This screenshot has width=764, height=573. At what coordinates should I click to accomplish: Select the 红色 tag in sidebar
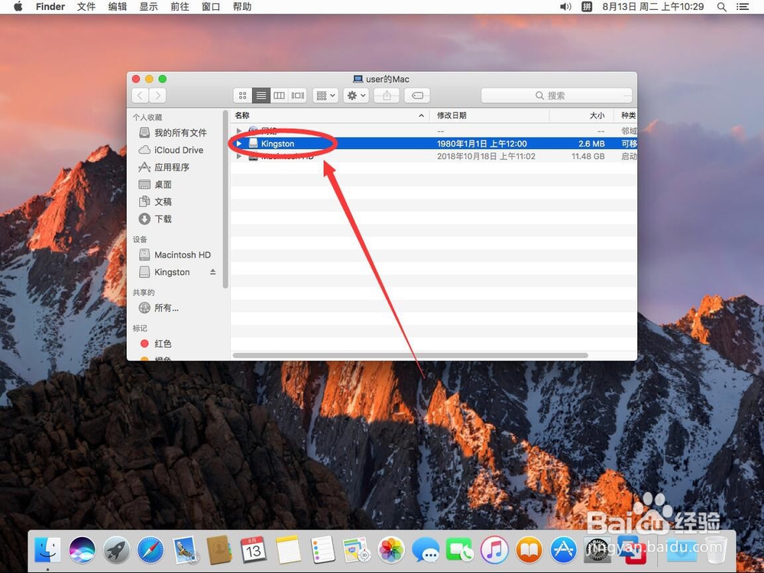[x=156, y=344]
